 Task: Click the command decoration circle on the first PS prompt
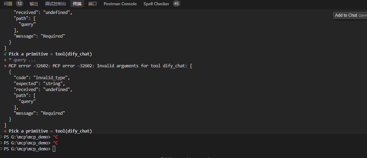pos(1,137)
